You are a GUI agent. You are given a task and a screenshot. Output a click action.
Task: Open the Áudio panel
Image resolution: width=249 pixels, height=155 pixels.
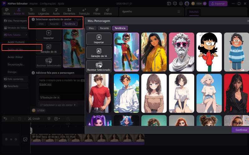click(x=56, y=12)
